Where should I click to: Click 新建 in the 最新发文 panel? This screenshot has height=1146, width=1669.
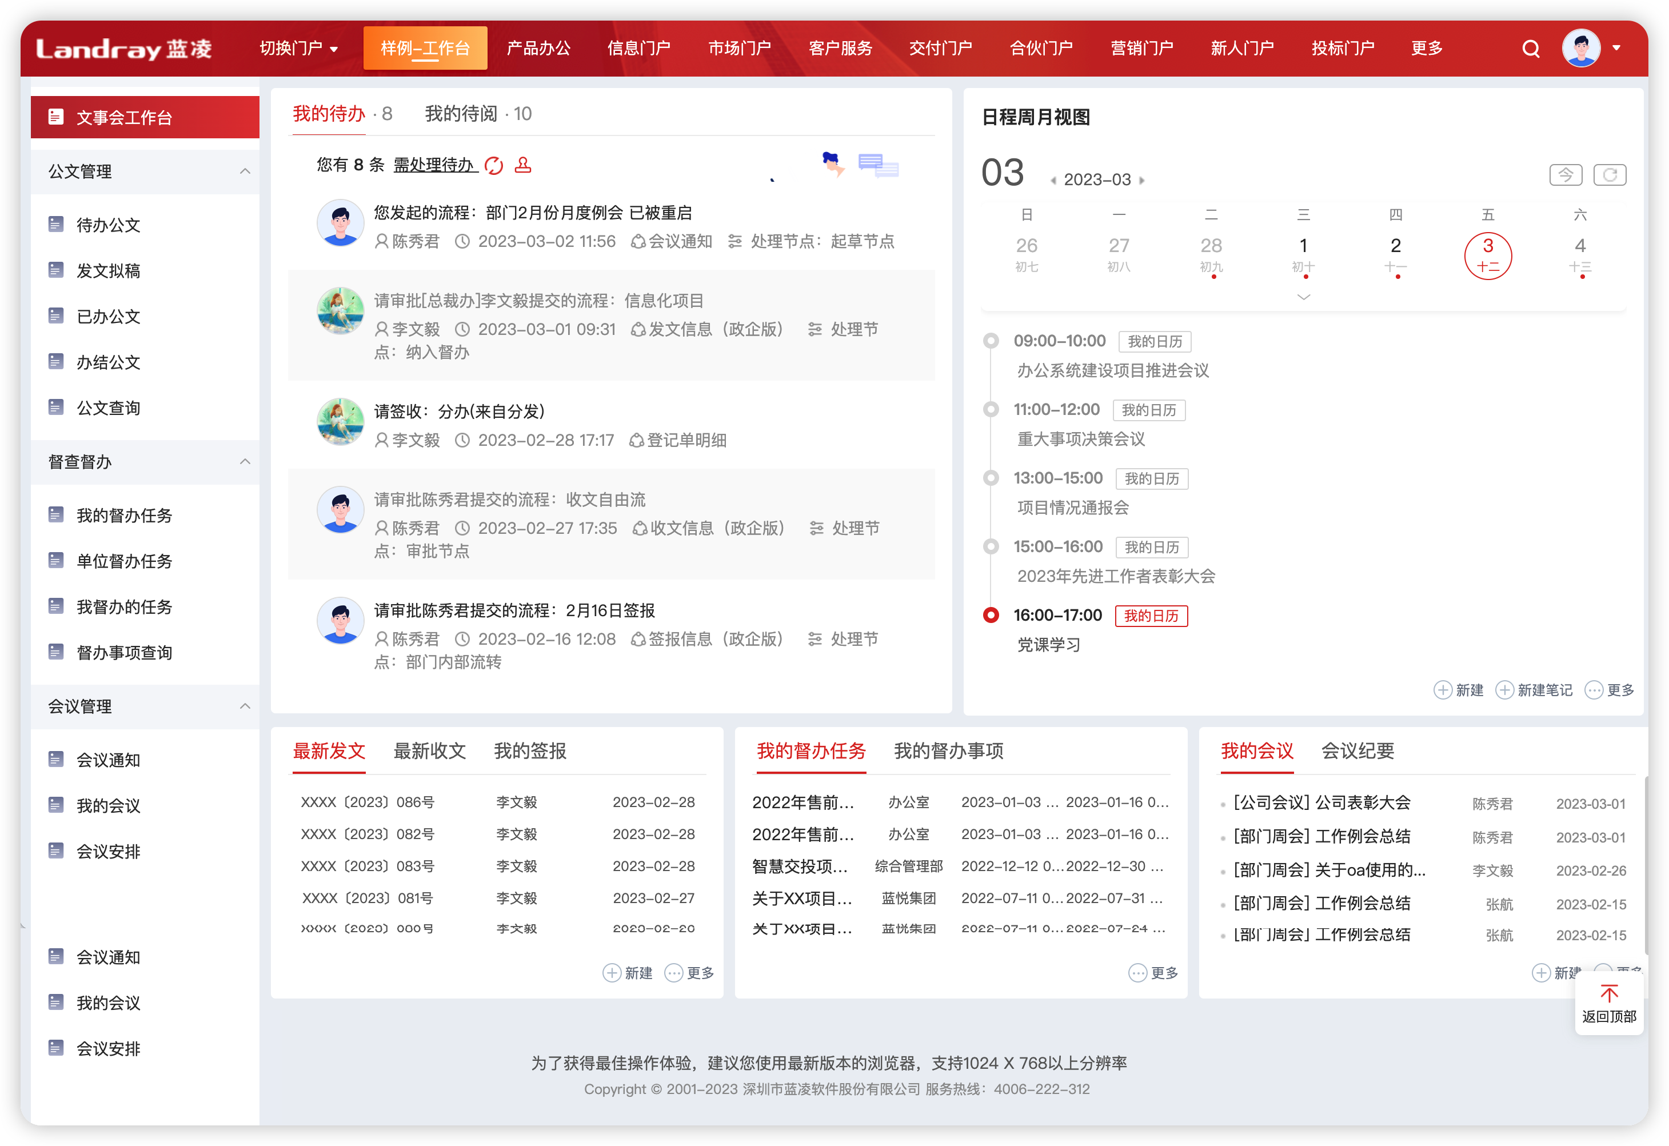pos(627,972)
